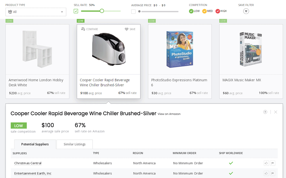The image size is (286, 178).
Task: Click the Compare icon on Cooper Cooler card
Action: coord(83,29)
